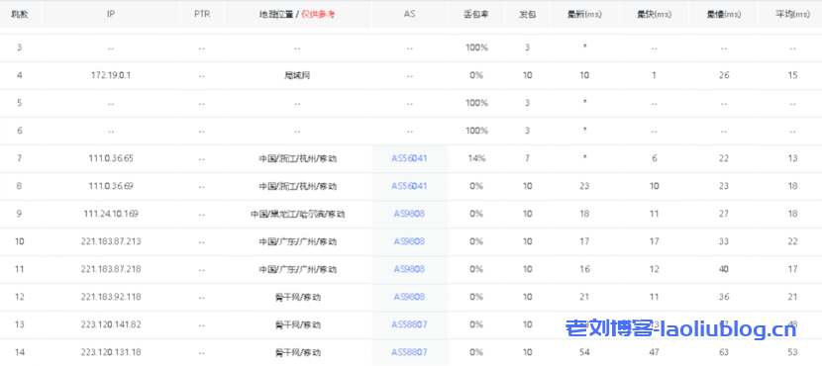Screen dimensions: 822x366
Task: Click 中国/浙江/杭州/移动 in the 111.0.36.65 row
Action: [297, 158]
